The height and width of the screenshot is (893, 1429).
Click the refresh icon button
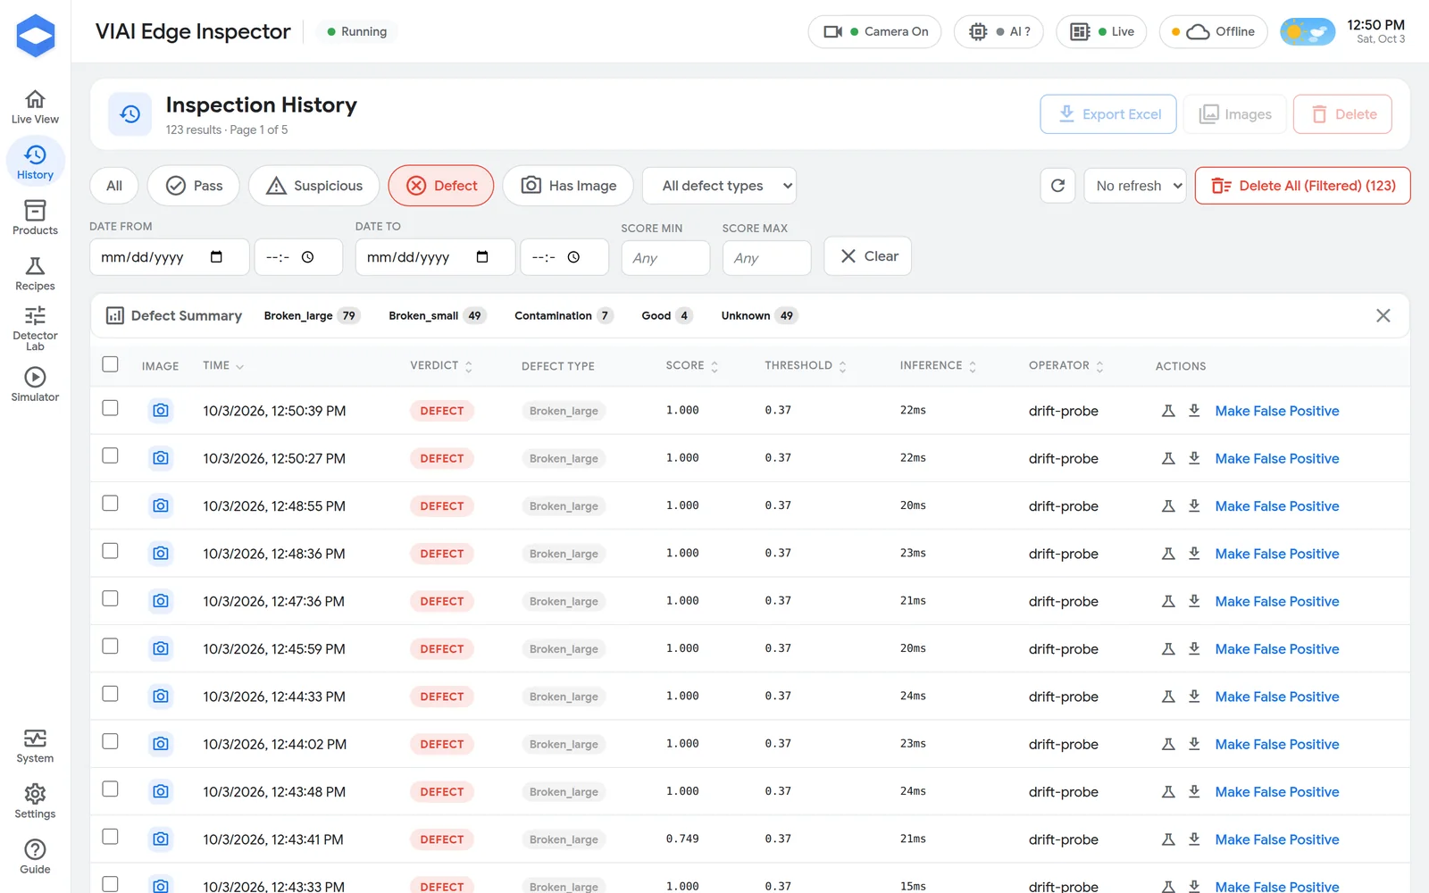pyautogui.click(x=1057, y=186)
